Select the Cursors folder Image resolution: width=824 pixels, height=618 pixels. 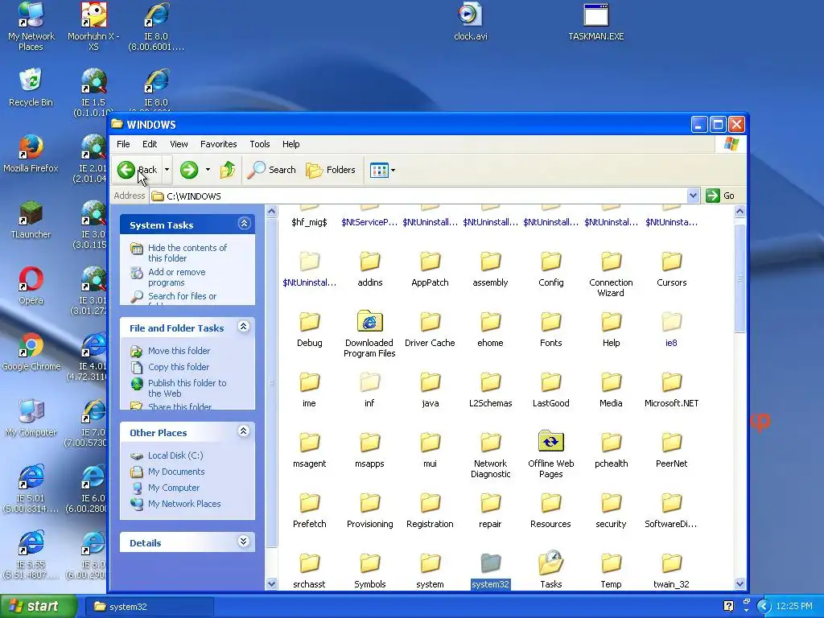point(672,270)
